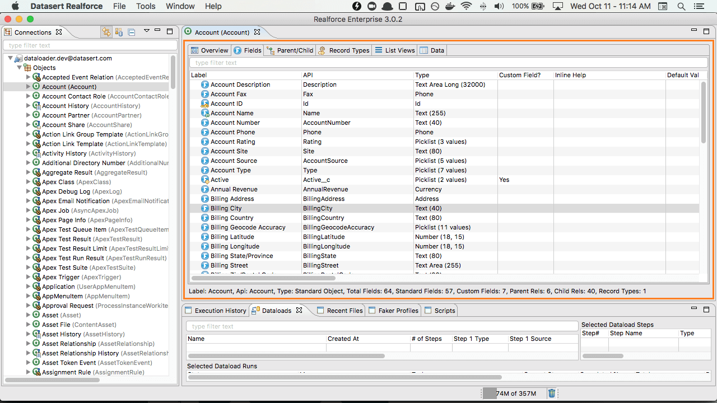Open macOS Spotlight search icon
The image size is (717, 403).
coord(682,6)
